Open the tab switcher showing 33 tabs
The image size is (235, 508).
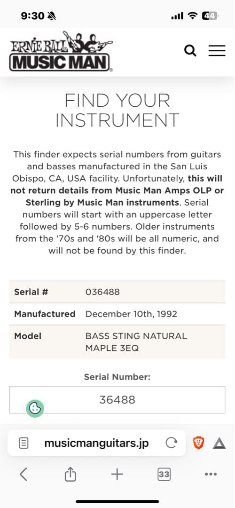(164, 475)
